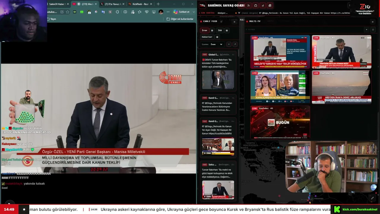The width and height of the screenshot is (380, 214).
Task: Bookmark this page with the star icon
Action: pyautogui.click(x=67, y=12)
